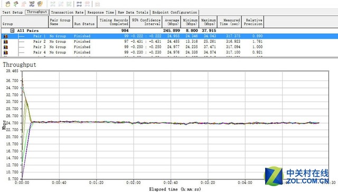Click the Run Status column header

(x=84, y=22)
